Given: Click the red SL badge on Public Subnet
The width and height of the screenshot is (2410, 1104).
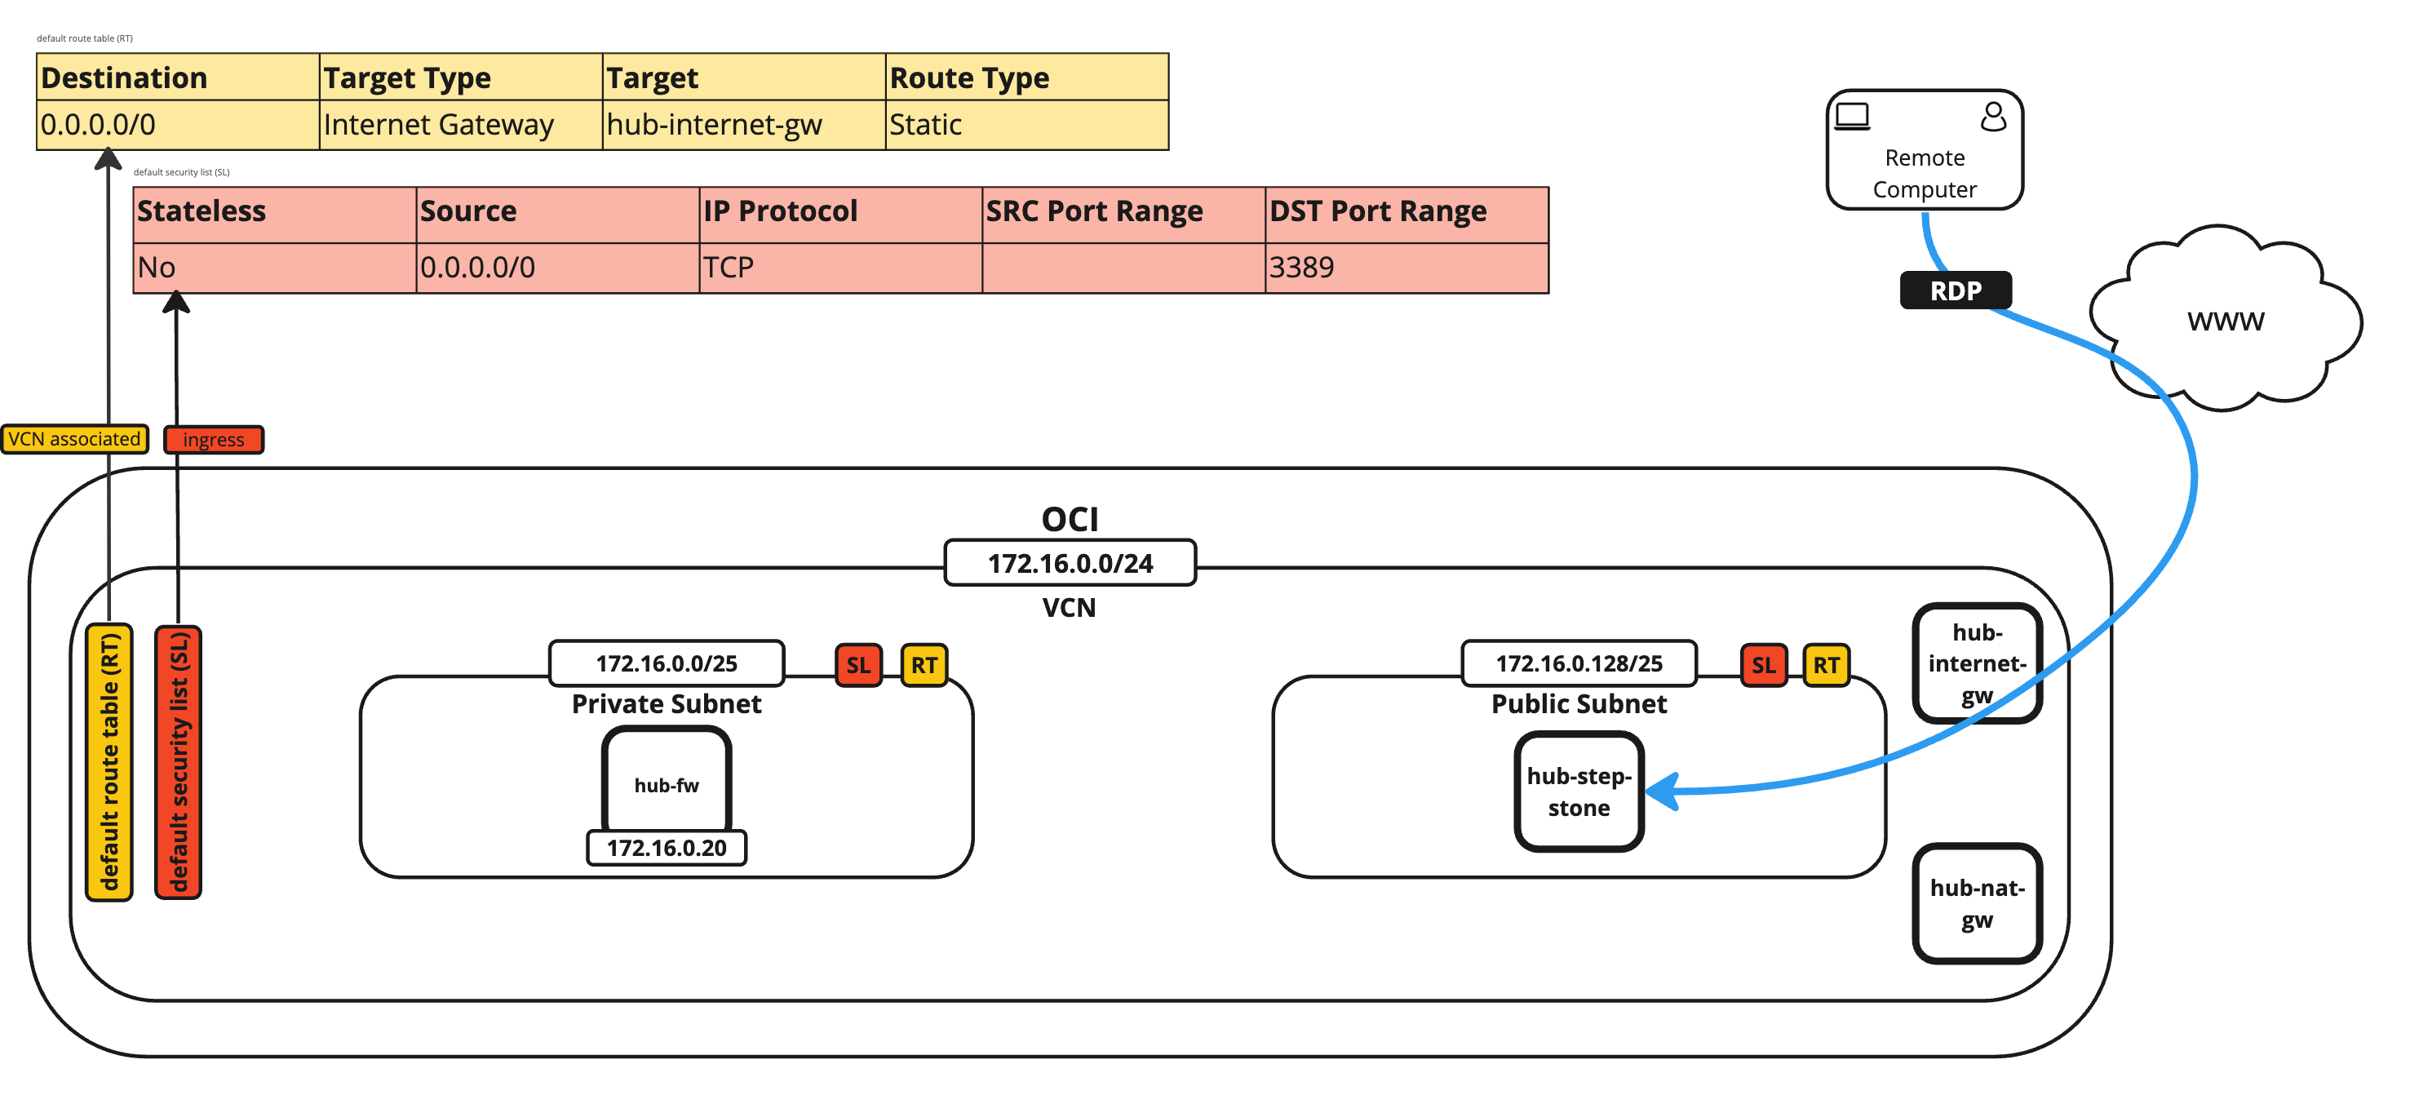Looking at the screenshot, I should click(x=1762, y=665).
